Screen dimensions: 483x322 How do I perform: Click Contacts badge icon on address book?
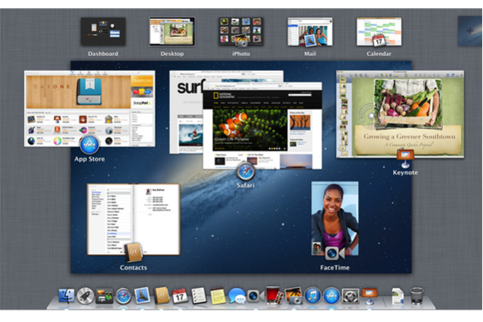coord(133,252)
